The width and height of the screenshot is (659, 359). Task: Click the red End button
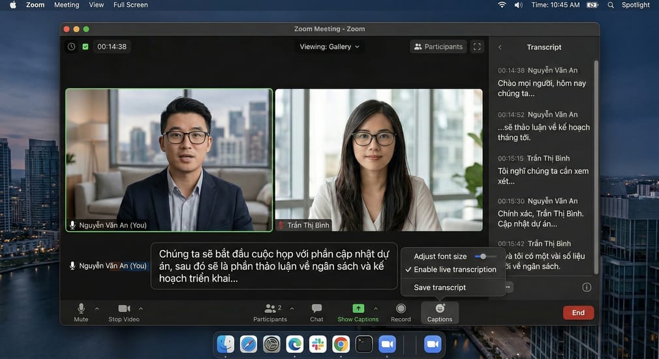click(x=578, y=313)
